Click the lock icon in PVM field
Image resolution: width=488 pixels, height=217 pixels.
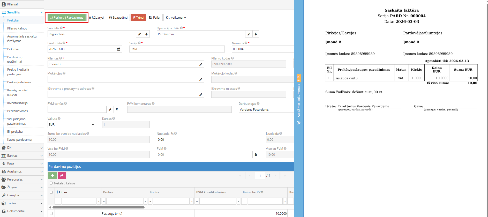(256, 155)
